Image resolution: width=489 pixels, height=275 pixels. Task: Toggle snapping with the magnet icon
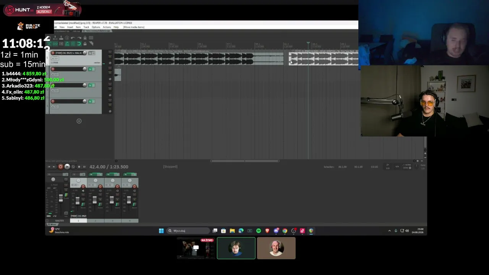(x=79, y=44)
